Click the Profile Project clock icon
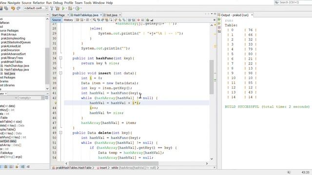Screen dimensions: 312x175 [78, 8]
